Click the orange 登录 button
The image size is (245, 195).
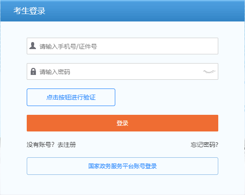tap(122, 123)
